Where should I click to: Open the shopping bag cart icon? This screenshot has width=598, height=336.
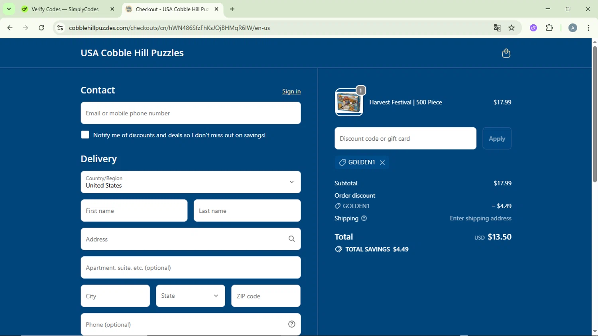coord(506,53)
